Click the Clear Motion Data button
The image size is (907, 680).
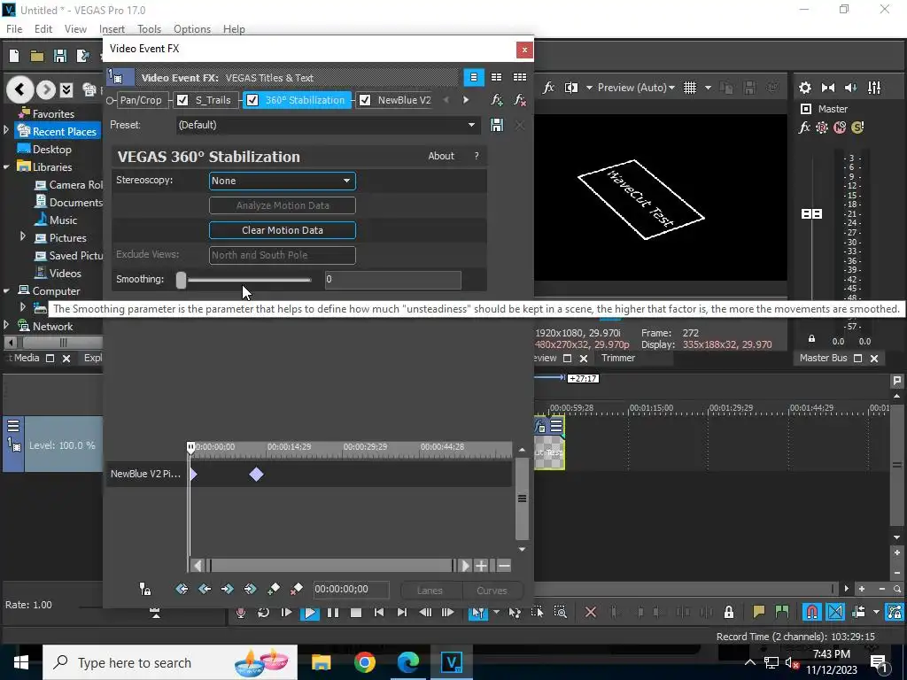point(283,230)
